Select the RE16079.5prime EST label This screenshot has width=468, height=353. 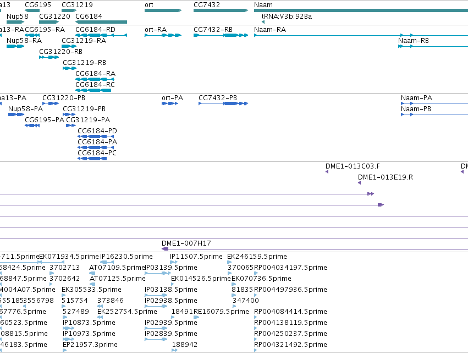tap(221, 312)
